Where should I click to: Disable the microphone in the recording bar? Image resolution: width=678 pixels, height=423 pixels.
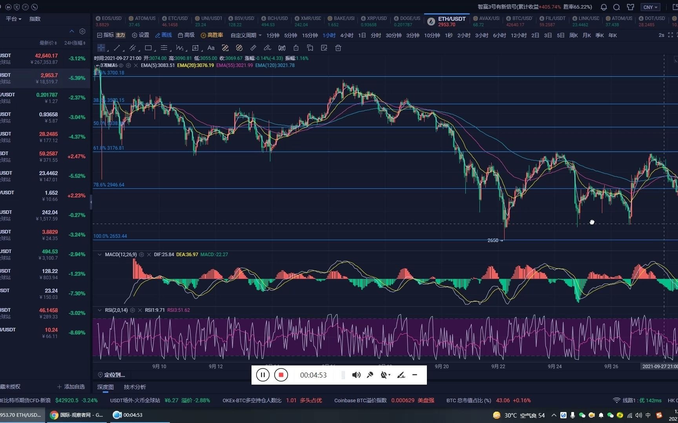click(370, 375)
